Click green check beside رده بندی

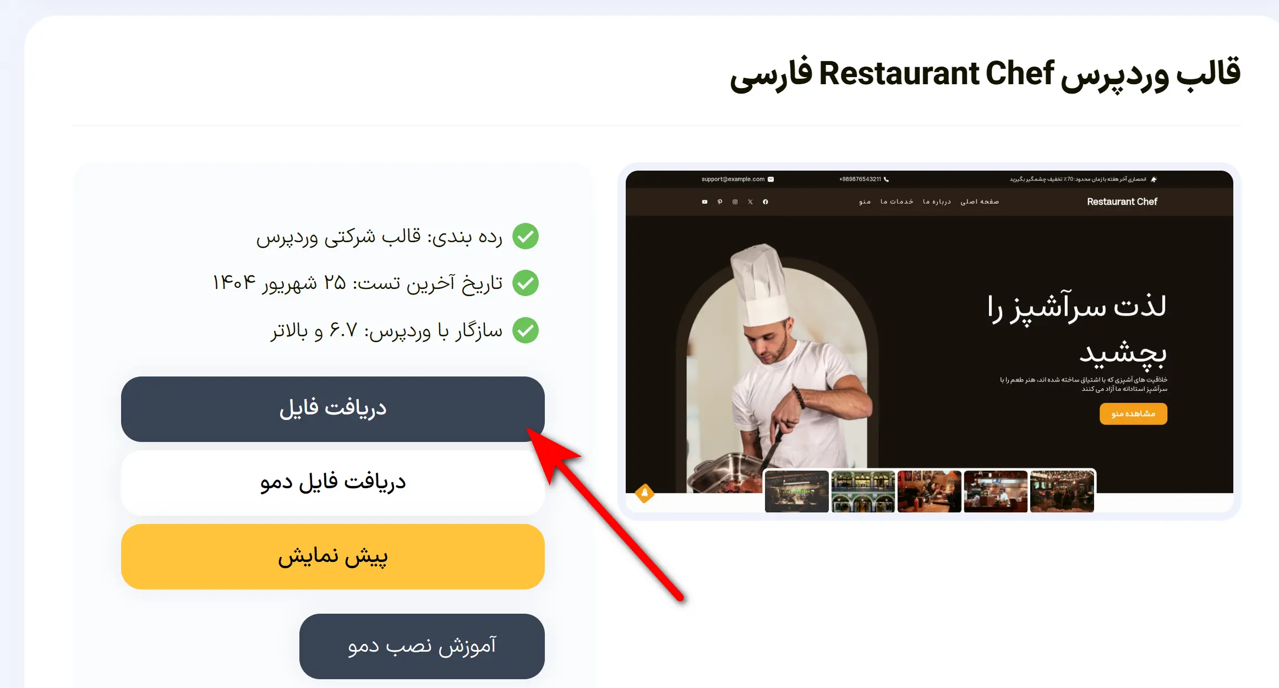[526, 236]
